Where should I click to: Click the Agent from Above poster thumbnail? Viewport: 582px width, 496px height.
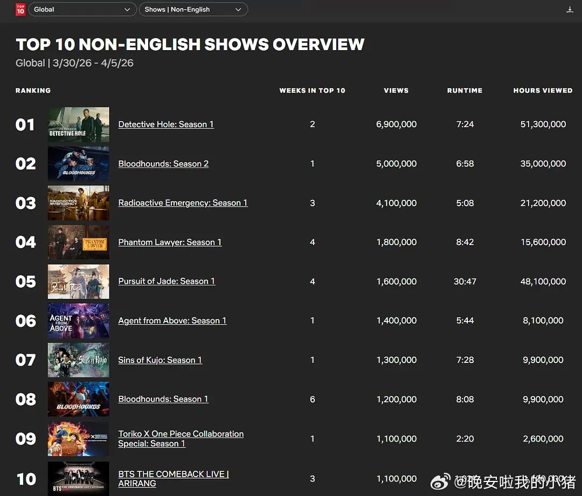click(78, 320)
